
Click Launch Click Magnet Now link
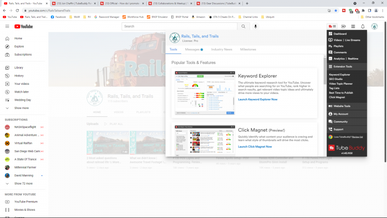coord(254,146)
